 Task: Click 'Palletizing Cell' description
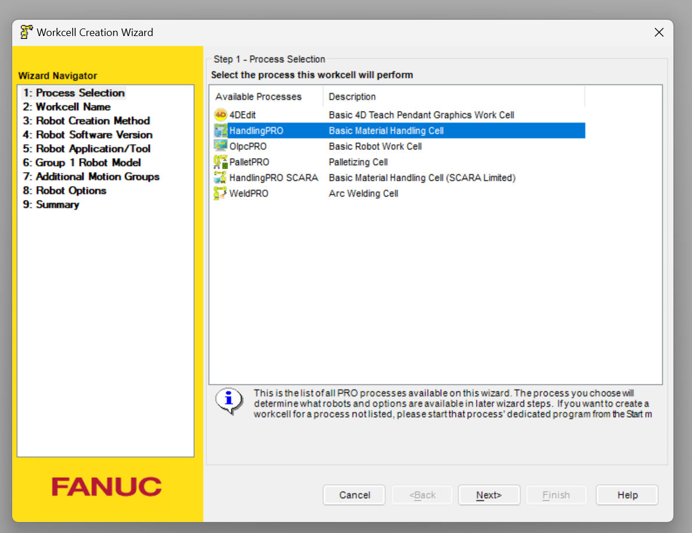coord(358,162)
